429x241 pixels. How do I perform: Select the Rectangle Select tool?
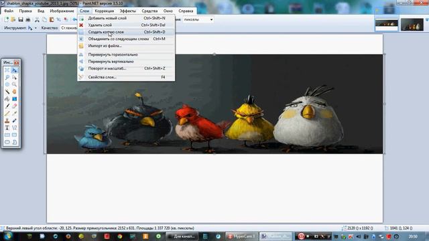pyautogui.click(x=7, y=70)
